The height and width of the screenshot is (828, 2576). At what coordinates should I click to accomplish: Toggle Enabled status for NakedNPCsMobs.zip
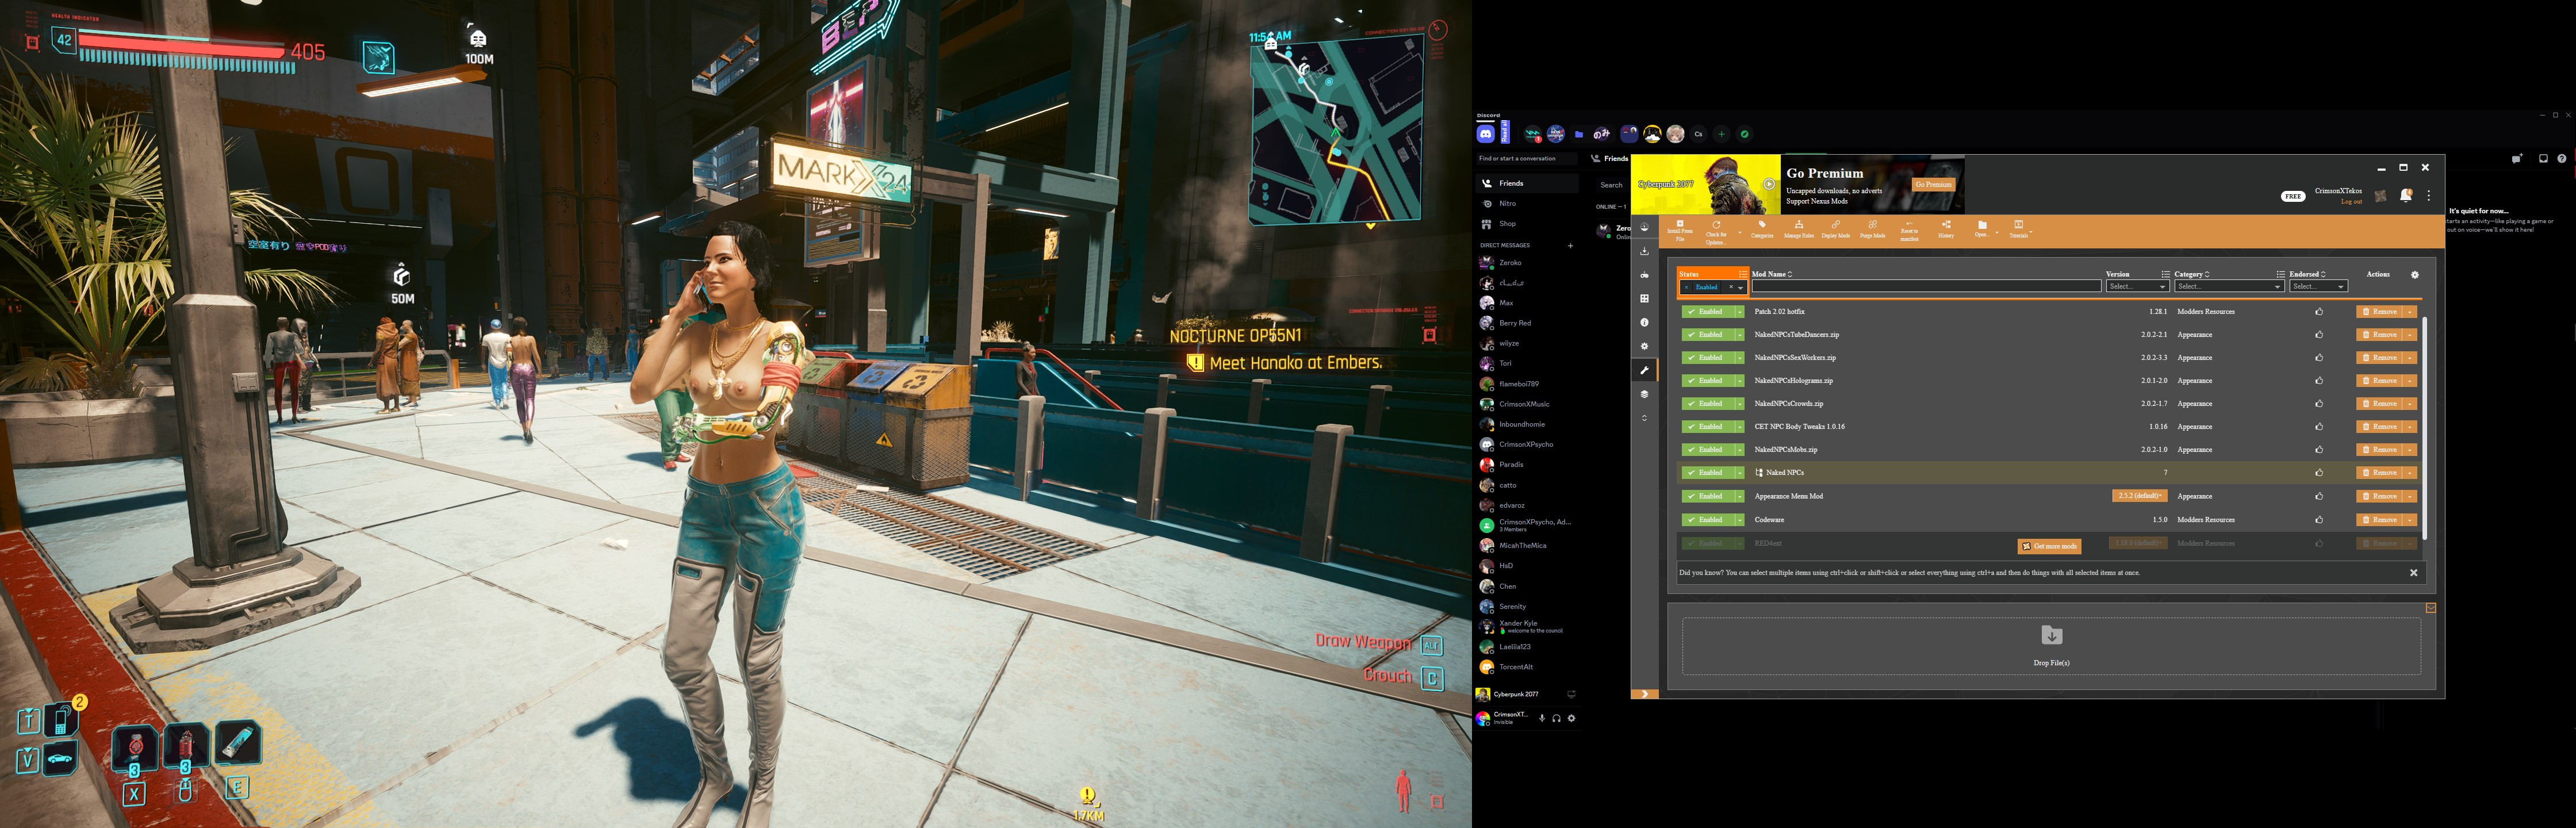pyautogui.click(x=1708, y=450)
